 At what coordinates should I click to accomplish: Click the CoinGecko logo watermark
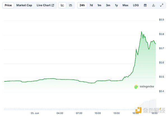tap(144, 87)
